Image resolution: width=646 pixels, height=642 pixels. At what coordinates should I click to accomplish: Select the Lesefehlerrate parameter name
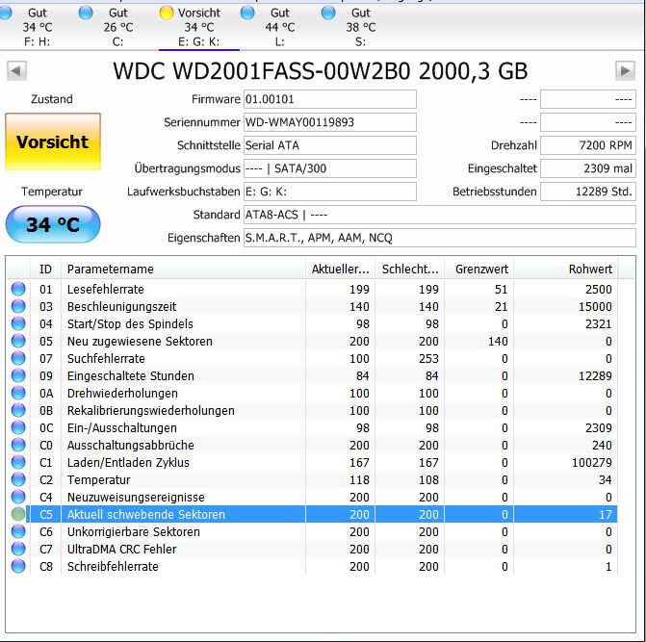tap(106, 289)
